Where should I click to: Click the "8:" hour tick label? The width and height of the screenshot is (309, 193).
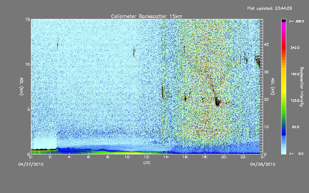coord(109,157)
